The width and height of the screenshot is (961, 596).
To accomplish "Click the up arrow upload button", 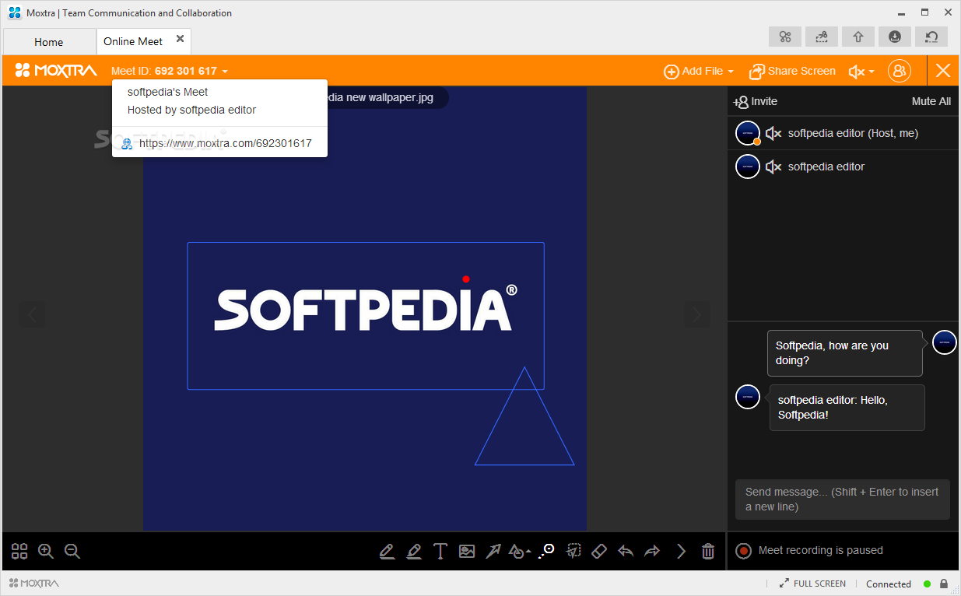I will click(x=858, y=37).
